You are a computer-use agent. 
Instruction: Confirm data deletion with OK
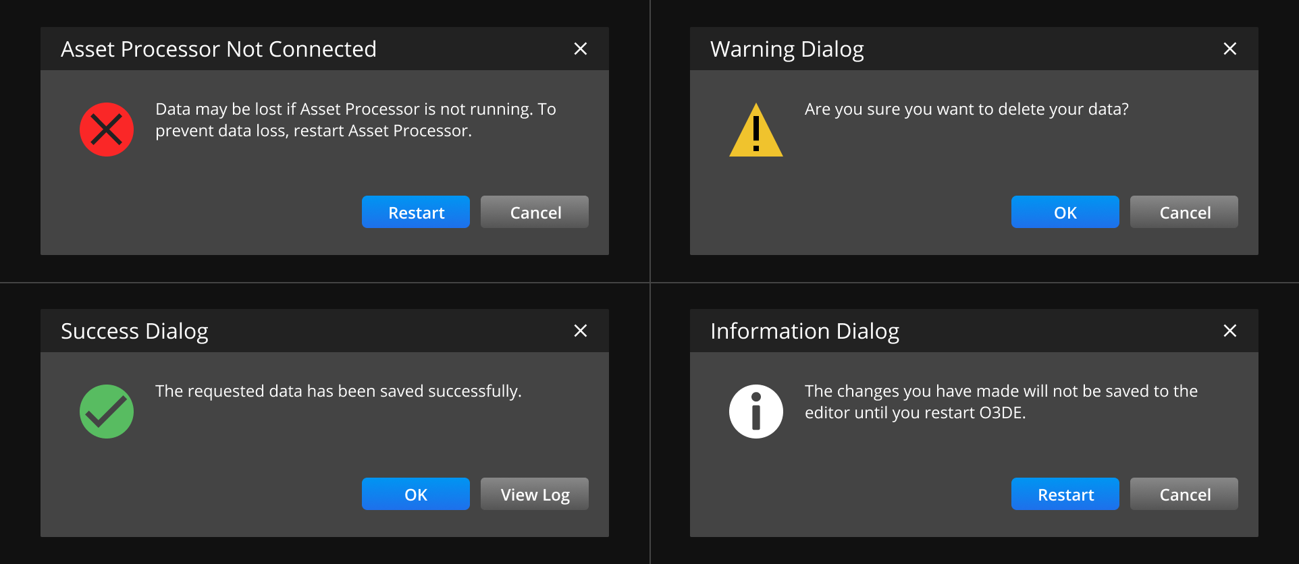(1065, 213)
